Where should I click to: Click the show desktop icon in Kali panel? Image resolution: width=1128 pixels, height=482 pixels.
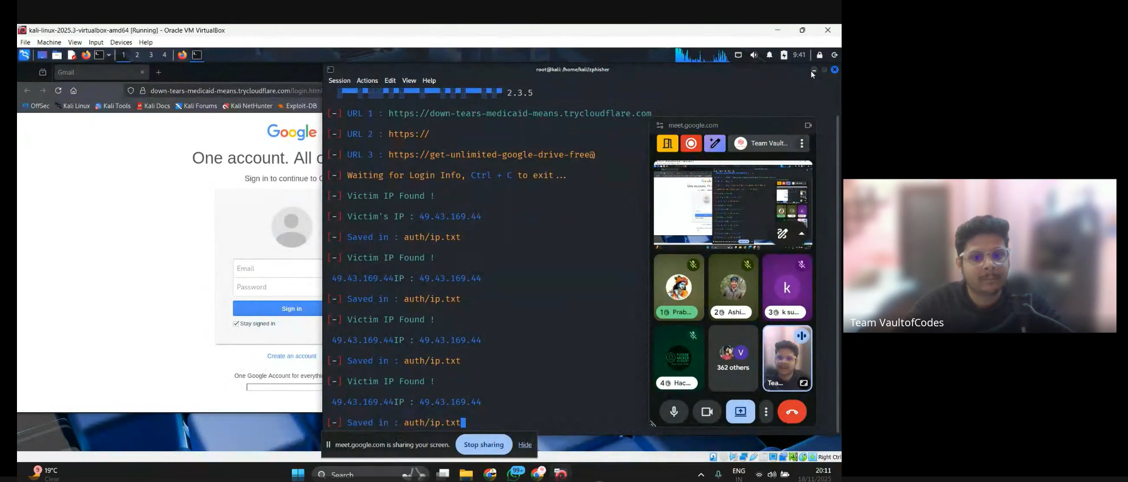pos(42,55)
